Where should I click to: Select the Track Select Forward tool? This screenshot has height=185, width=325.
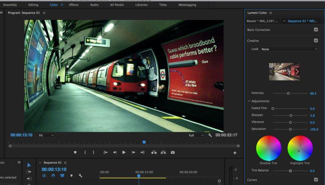pos(29,172)
